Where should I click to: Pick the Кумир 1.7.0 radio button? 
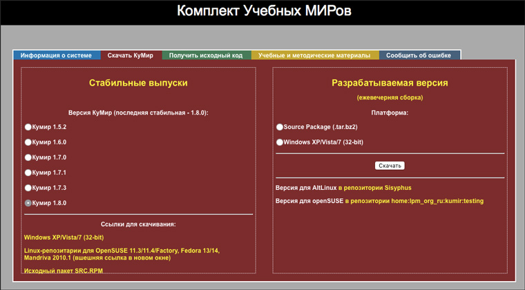tap(28, 157)
